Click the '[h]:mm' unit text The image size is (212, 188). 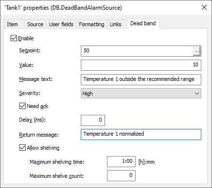147,162
